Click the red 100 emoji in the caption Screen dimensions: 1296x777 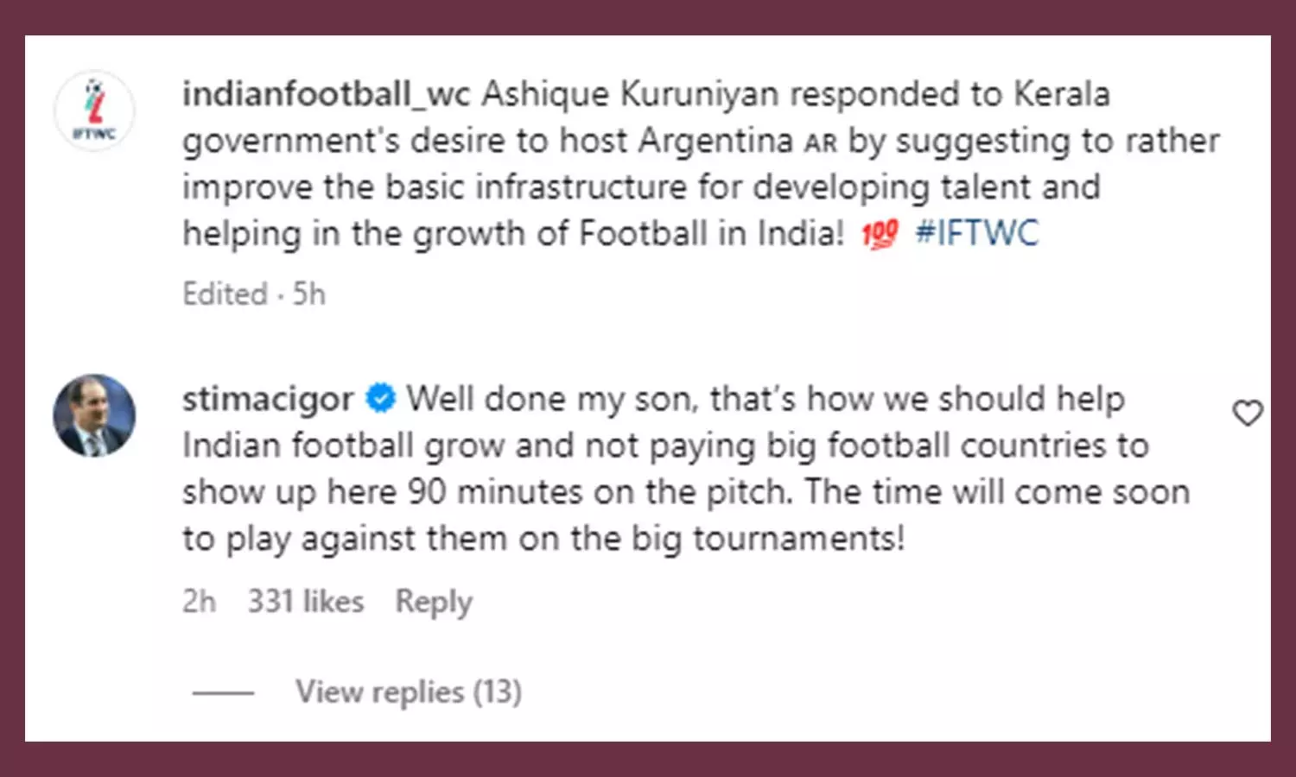point(880,234)
